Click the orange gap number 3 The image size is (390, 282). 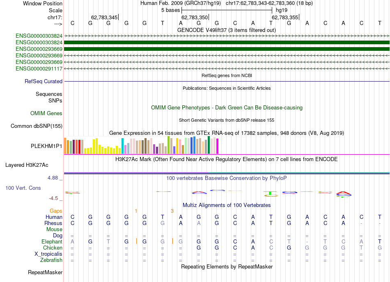click(x=172, y=211)
